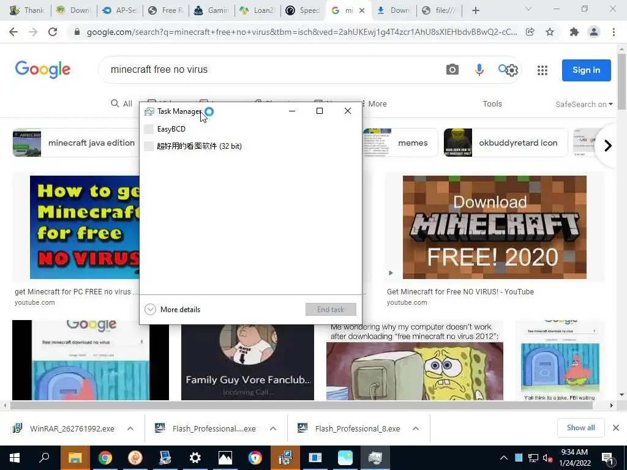Switch to the AP-Se browser tab
This screenshot has height=470, width=627.
[x=119, y=10]
